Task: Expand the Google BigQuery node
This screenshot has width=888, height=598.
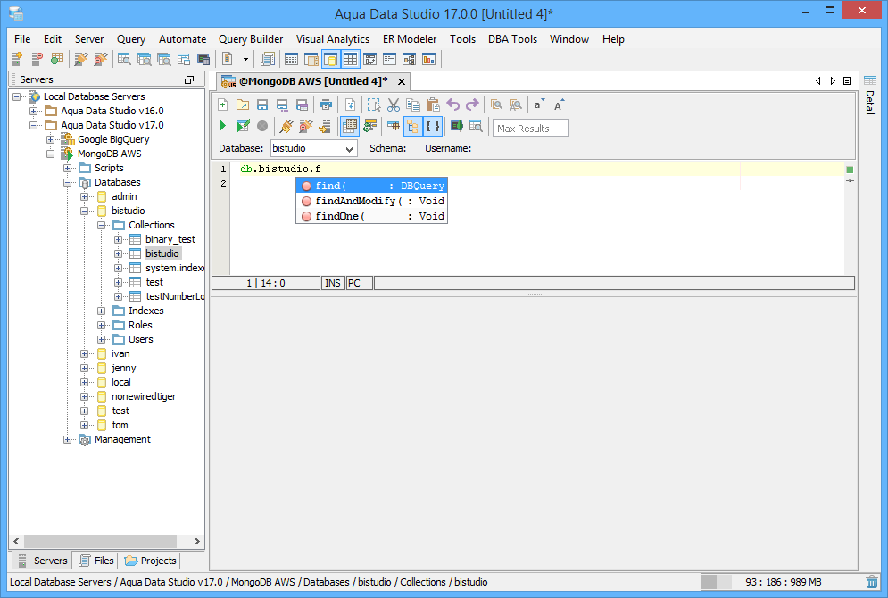Action: click(50, 139)
